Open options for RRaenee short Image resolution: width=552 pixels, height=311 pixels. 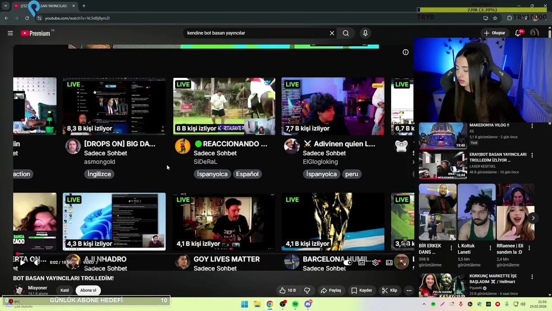529,248
